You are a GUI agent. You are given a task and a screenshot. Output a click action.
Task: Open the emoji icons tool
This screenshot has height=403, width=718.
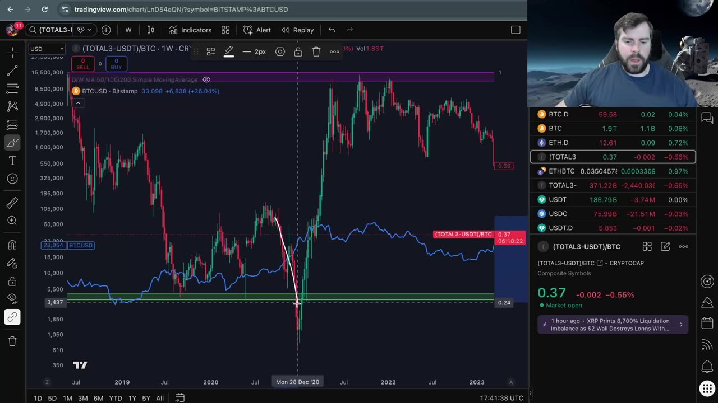tap(12, 179)
